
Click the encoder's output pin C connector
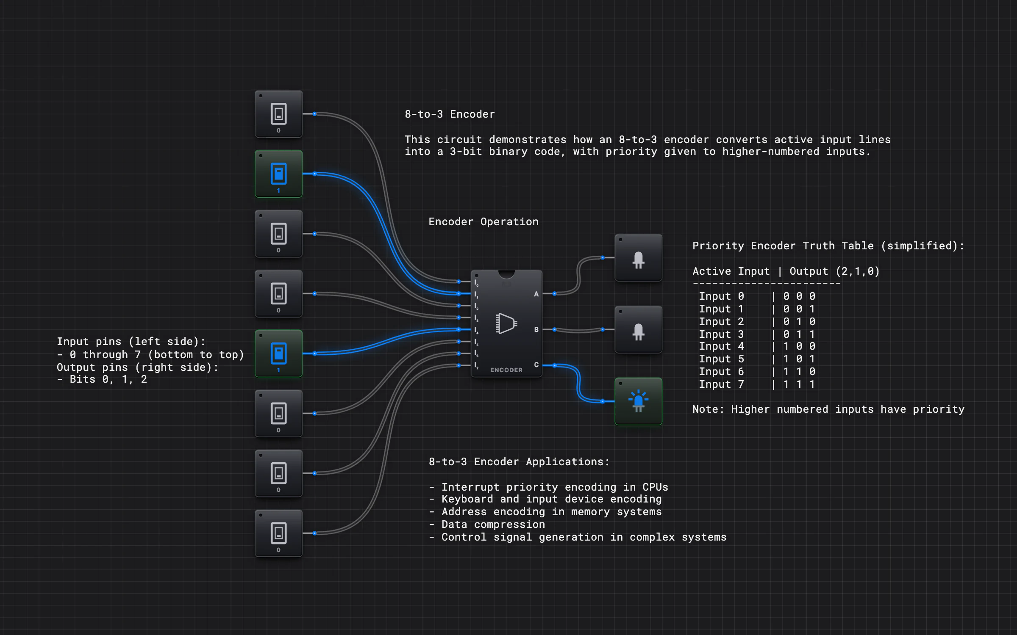[x=554, y=365]
